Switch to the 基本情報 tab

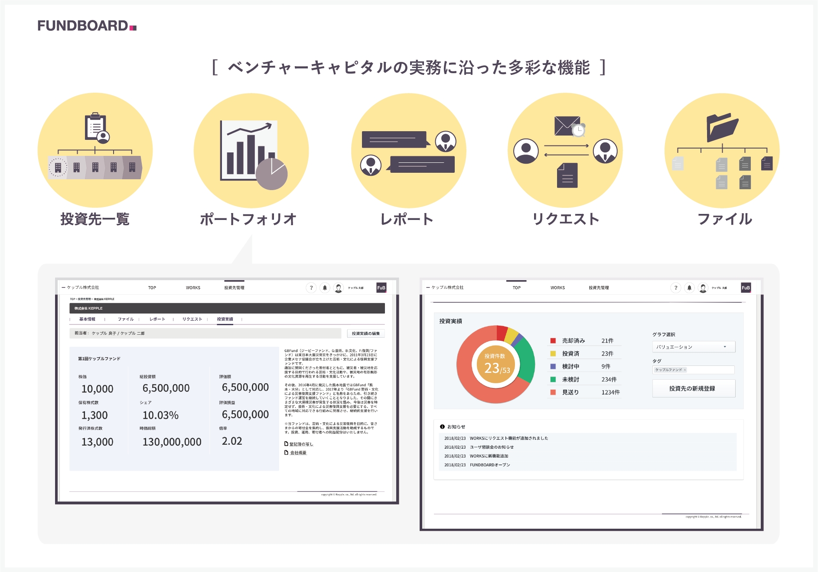click(87, 319)
